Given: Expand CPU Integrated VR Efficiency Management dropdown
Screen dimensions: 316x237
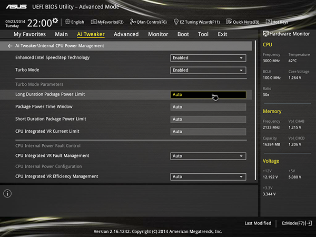Looking at the screenshot, I should [208, 177].
